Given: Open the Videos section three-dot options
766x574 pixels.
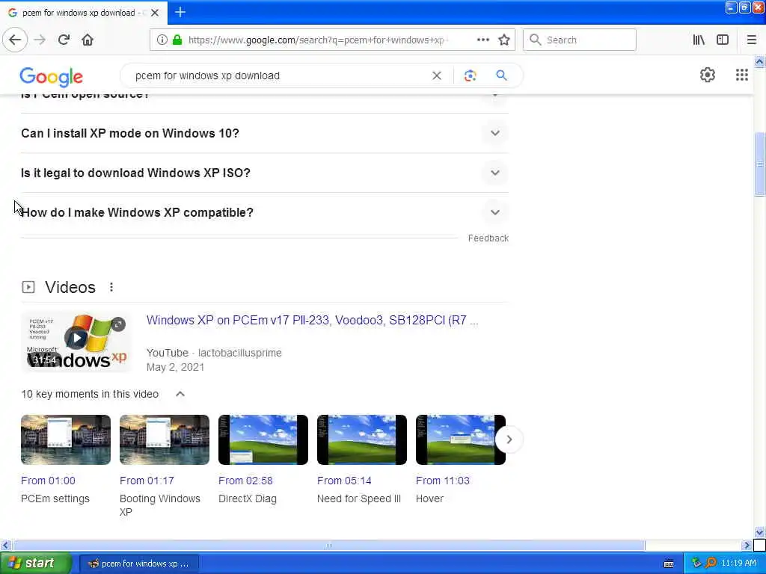Looking at the screenshot, I should coord(111,287).
